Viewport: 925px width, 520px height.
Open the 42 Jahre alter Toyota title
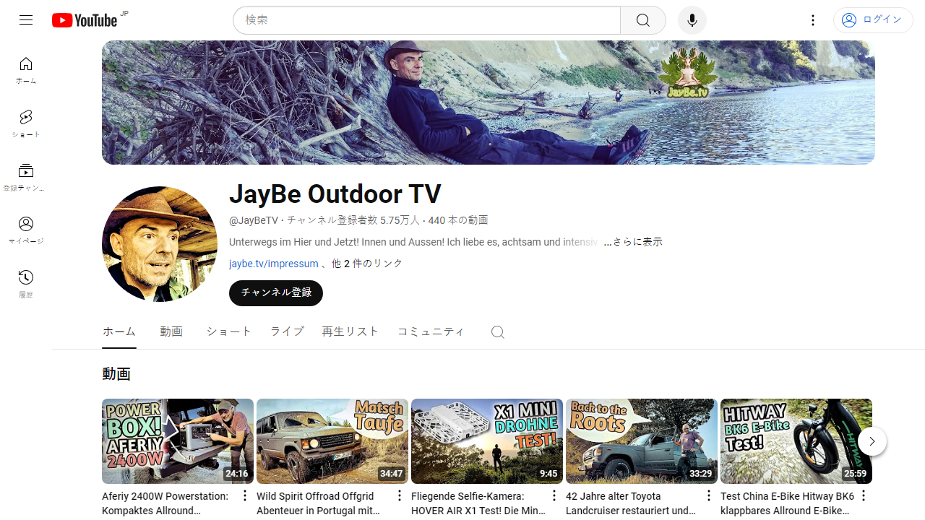[x=632, y=503]
